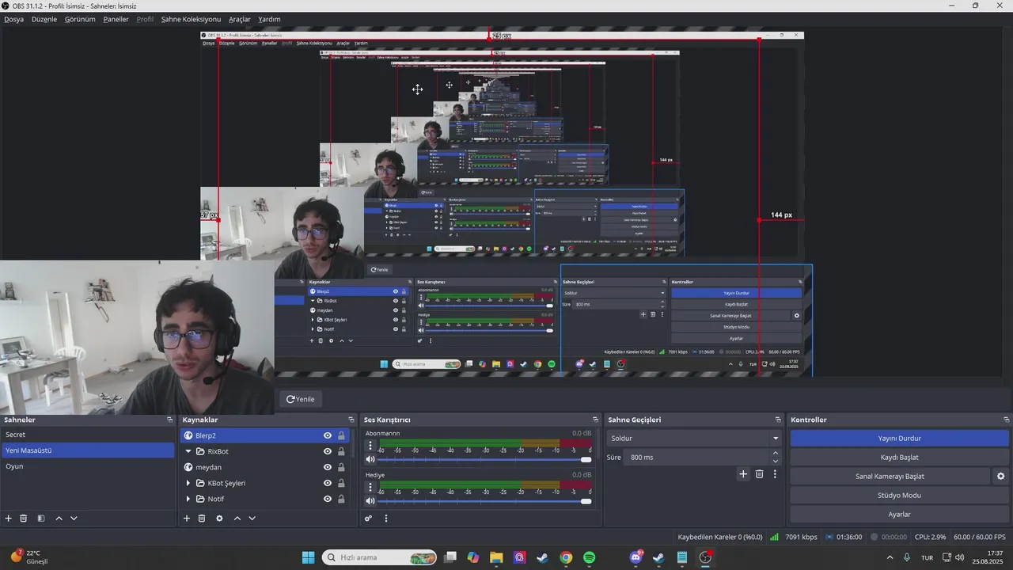Open transition properties three-dot menu
Viewport: 1013px width, 570px height.
coord(775,474)
